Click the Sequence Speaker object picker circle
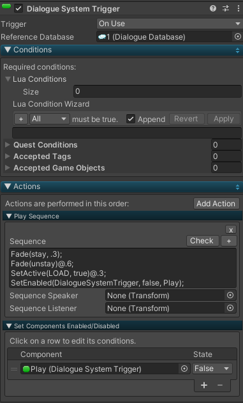The image size is (243, 403). [x=230, y=295]
